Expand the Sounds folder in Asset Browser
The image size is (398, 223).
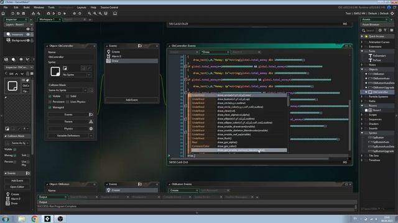362,128
